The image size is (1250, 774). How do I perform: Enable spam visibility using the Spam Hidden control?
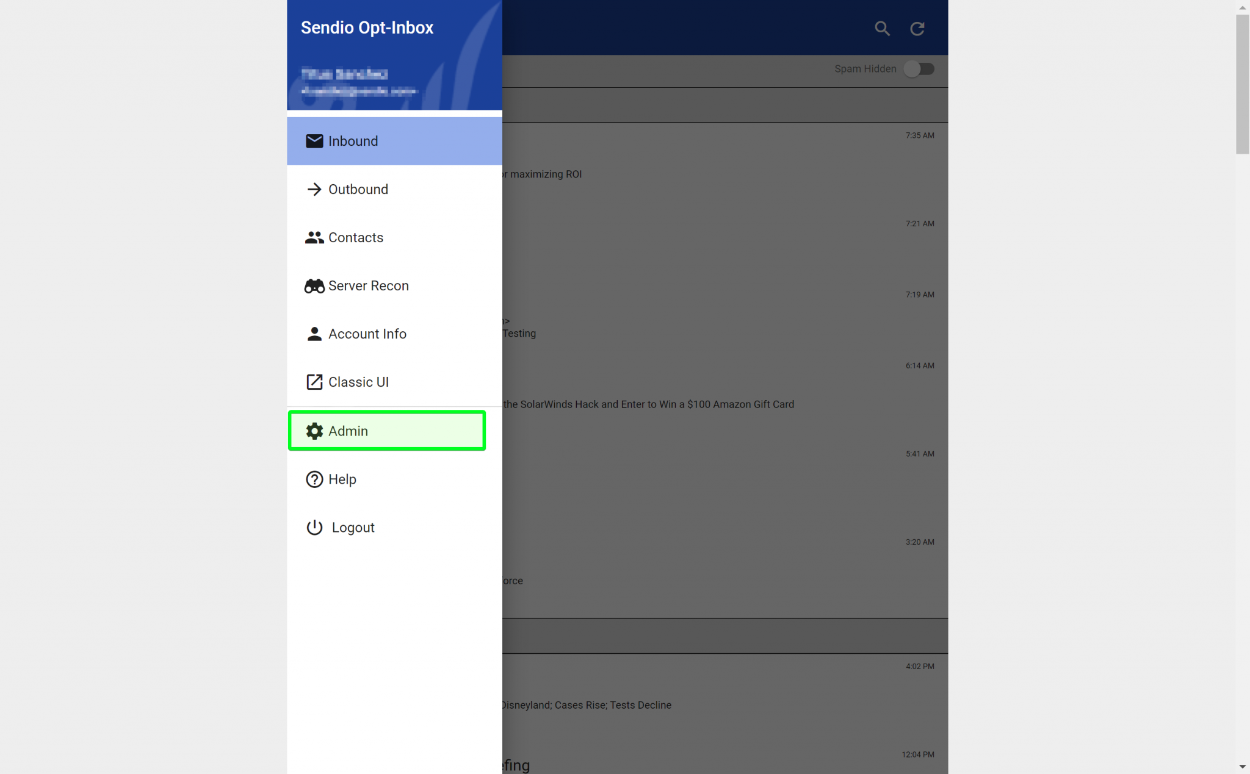coord(919,69)
